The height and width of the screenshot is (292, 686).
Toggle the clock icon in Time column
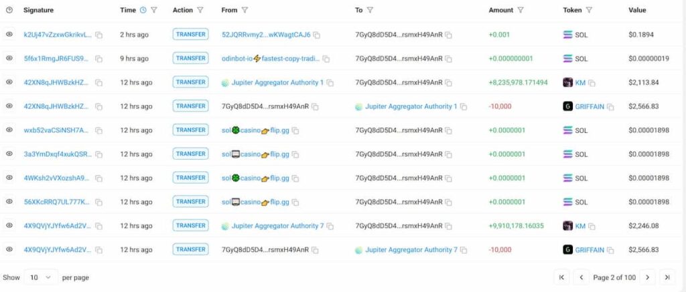pyautogui.click(x=143, y=10)
